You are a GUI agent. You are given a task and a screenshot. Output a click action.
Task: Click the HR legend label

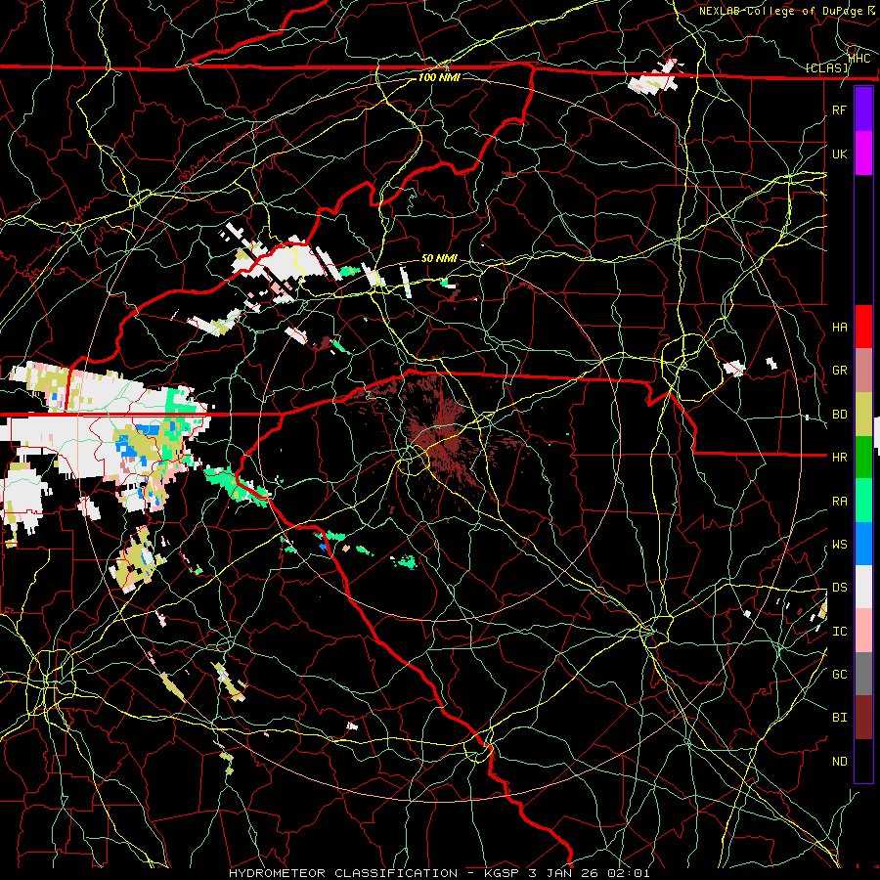coord(839,458)
